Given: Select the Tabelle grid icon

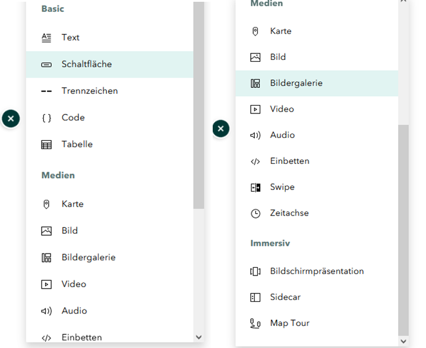Looking at the screenshot, I should click(46, 144).
